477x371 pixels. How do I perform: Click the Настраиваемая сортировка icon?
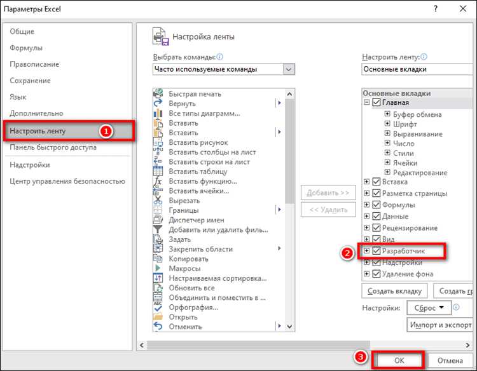coord(158,278)
